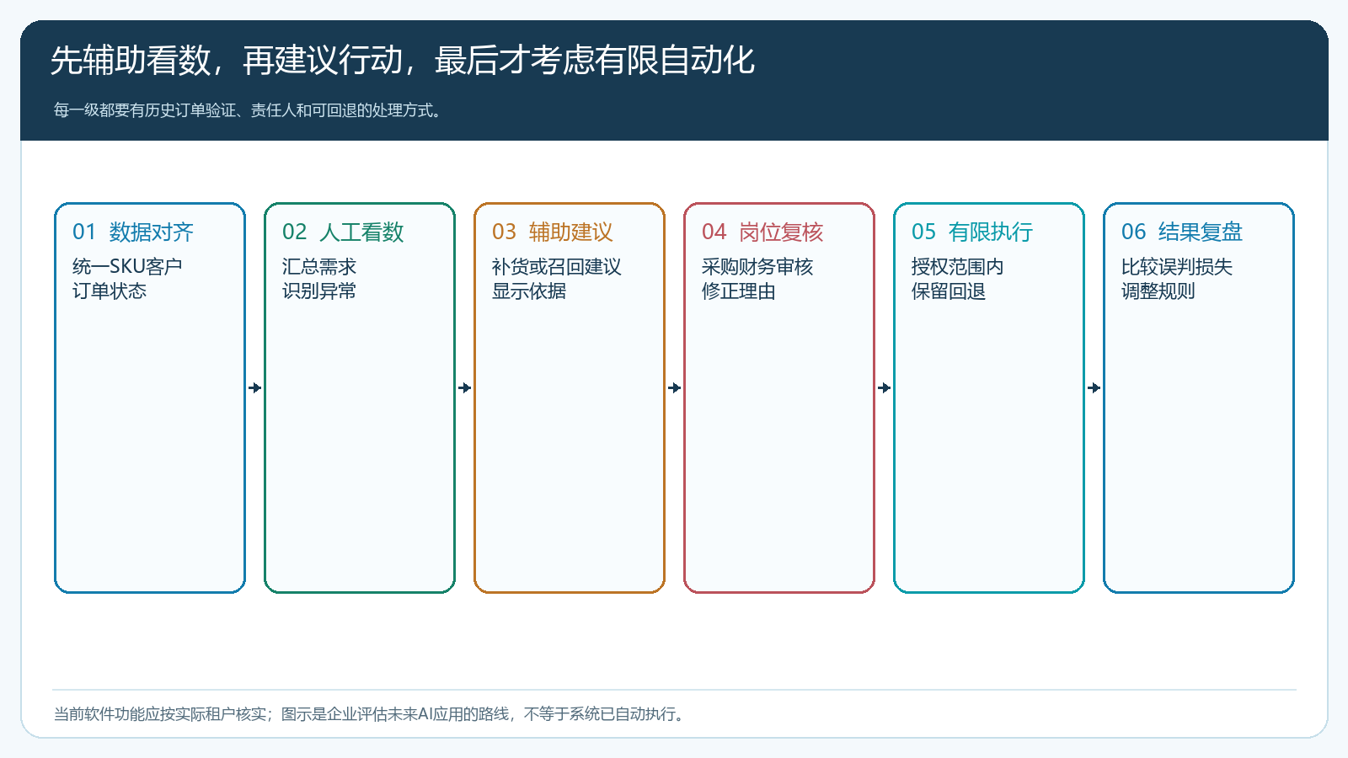Click the arrow between 有限执行 and 结果复盘
1348x758 pixels.
(x=1094, y=387)
